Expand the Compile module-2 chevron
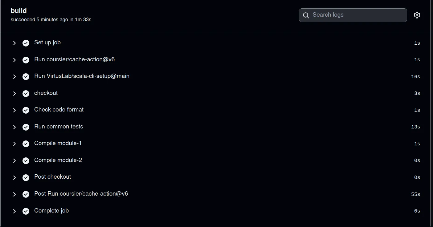Screen dimensions: 433x227 pos(14,161)
